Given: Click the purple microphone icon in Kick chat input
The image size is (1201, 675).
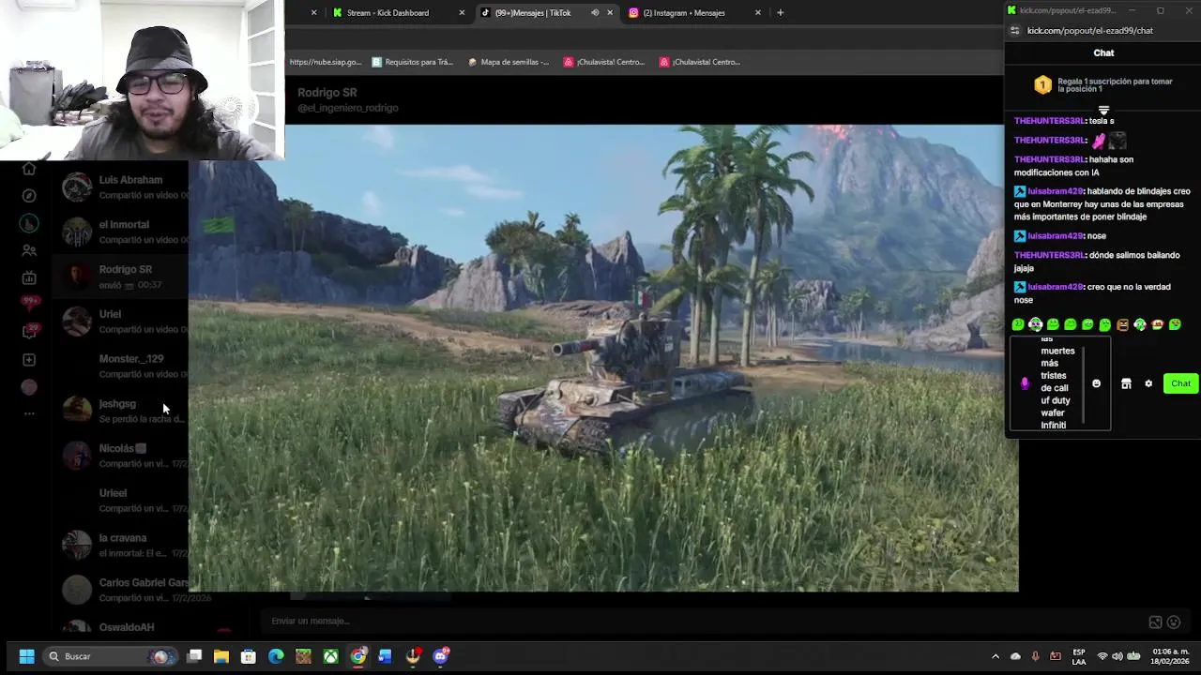Looking at the screenshot, I should [1025, 383].
